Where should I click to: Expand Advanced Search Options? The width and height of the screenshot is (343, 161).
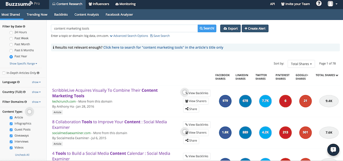click(x=129, y=36)
